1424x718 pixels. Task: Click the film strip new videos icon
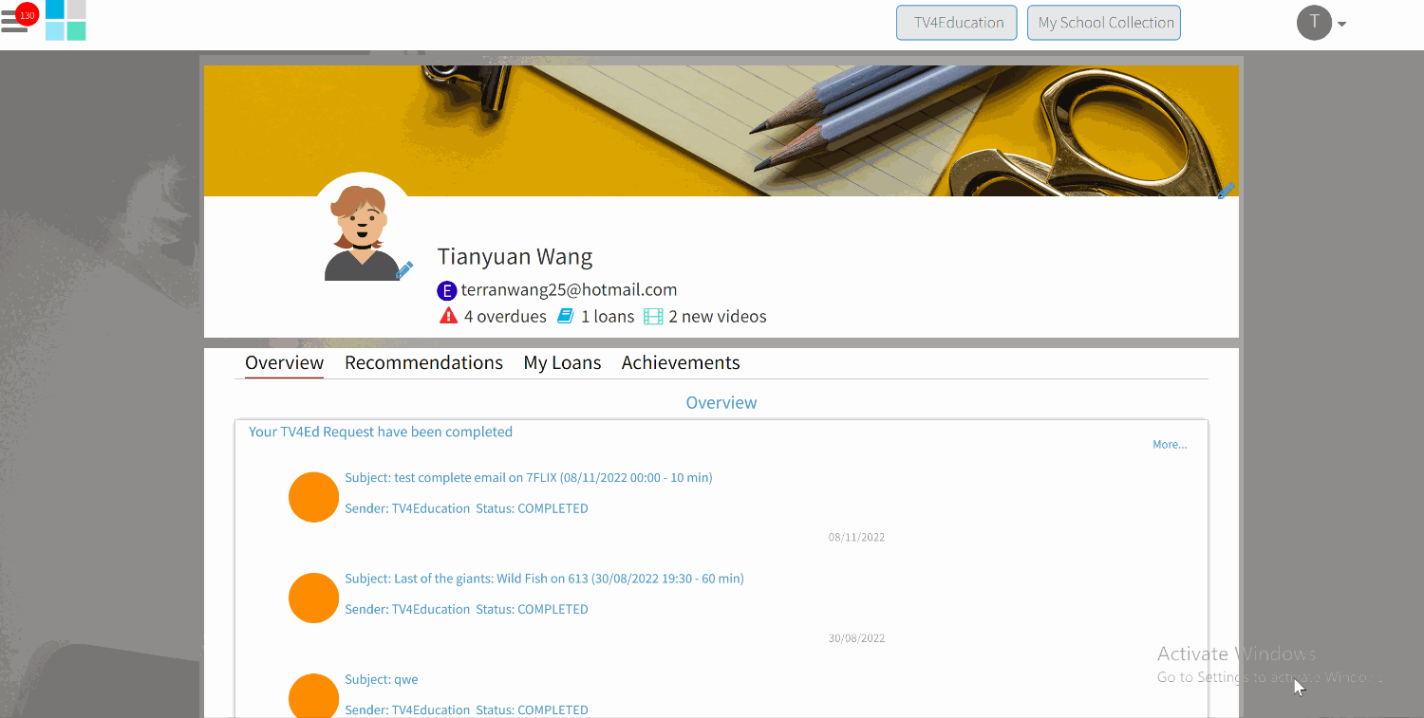(x=653, y=316)
